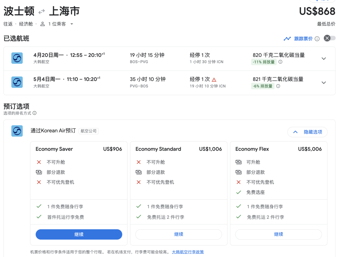
Task: Open the passenger count dropdown
Action: click(72, 24)
